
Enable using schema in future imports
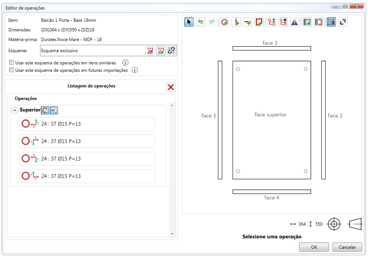[11, 71]
